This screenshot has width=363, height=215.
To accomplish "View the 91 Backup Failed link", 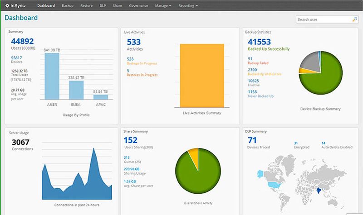I will 250,58.
